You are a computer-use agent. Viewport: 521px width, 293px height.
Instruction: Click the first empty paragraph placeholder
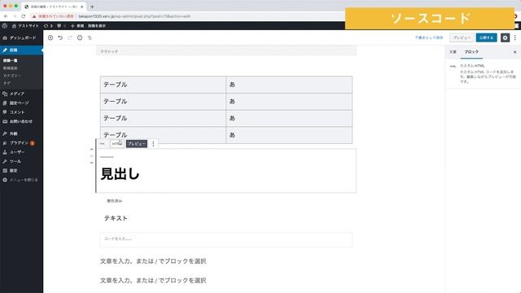pyautogui.click(x=153, y=261)
